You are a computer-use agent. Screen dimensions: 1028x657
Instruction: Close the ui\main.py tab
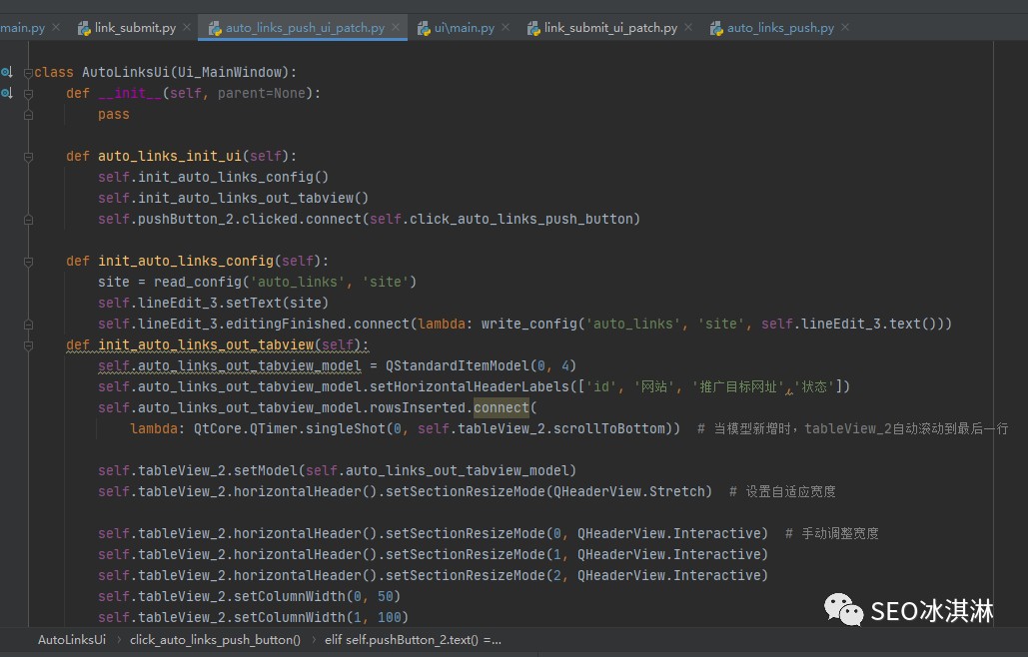point(506,28)
